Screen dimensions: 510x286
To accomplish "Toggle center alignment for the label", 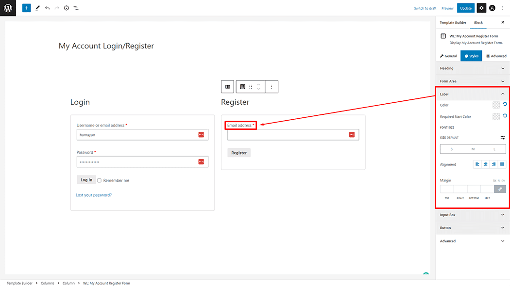I will 485,164.
